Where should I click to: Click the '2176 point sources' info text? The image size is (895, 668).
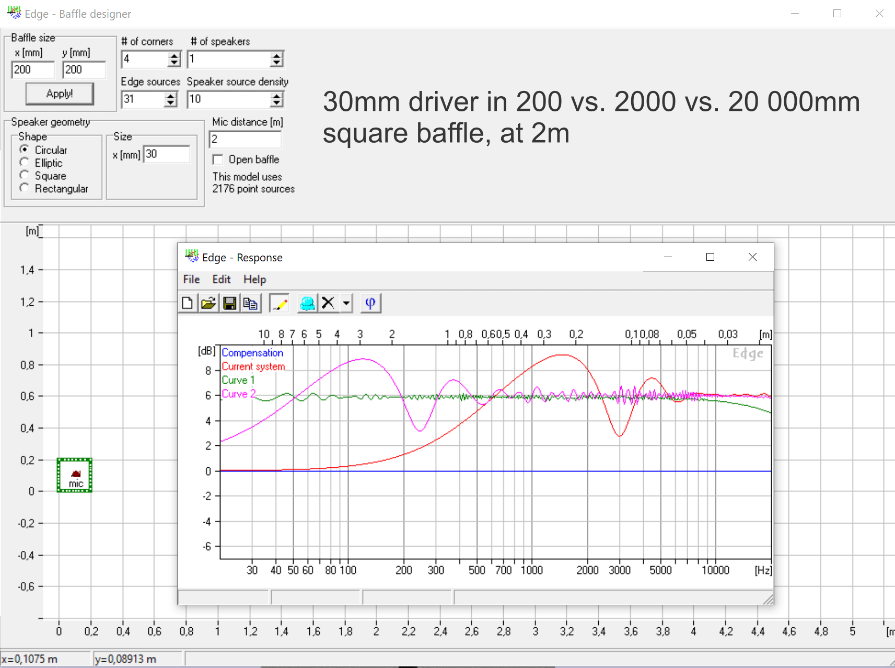pyautogui.click(x=253, y=189)
